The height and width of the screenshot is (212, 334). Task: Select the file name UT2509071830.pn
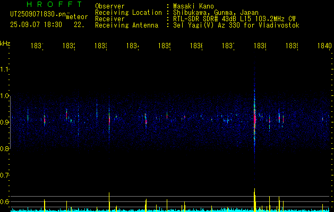38,14
